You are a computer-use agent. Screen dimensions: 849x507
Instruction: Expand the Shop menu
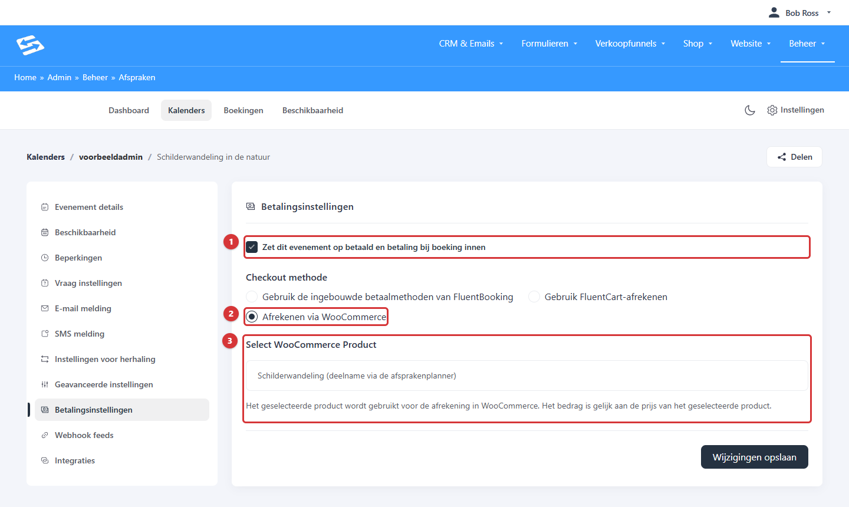698,44
